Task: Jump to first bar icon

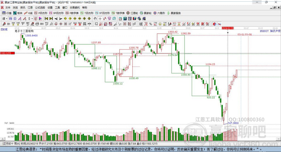Action: (x=46, y=19)
